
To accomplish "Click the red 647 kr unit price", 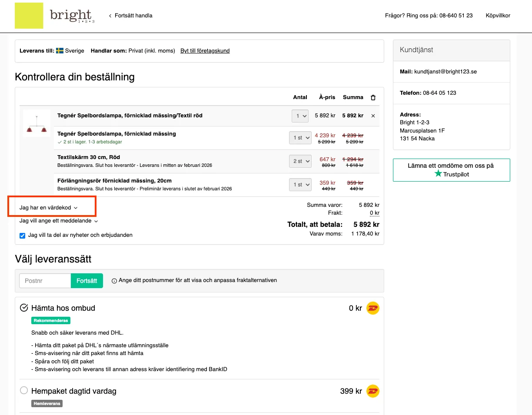I will pyautogui.click(x=327, y=159).
